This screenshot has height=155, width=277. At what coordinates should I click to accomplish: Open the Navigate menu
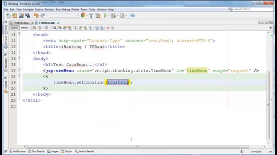point(28,9)
